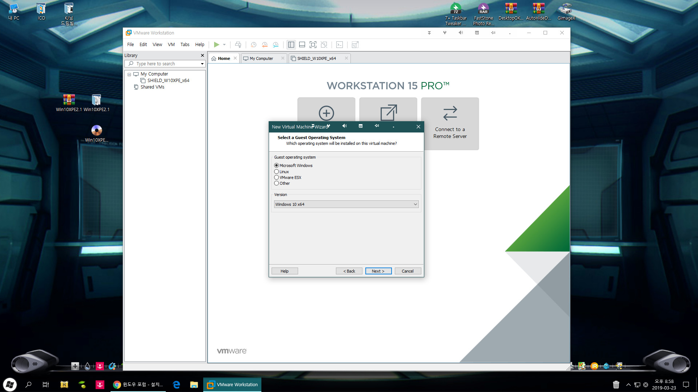Screen dimensions: 698x392
Task: Open the File menu
Action: (x=130, y=45)
